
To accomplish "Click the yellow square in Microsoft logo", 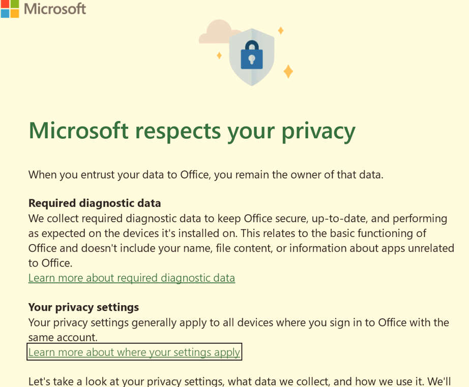I will [14, 13].
